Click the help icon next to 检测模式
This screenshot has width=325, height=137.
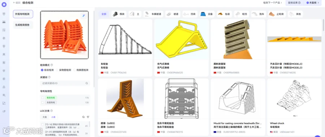click(x=52, y=65)
